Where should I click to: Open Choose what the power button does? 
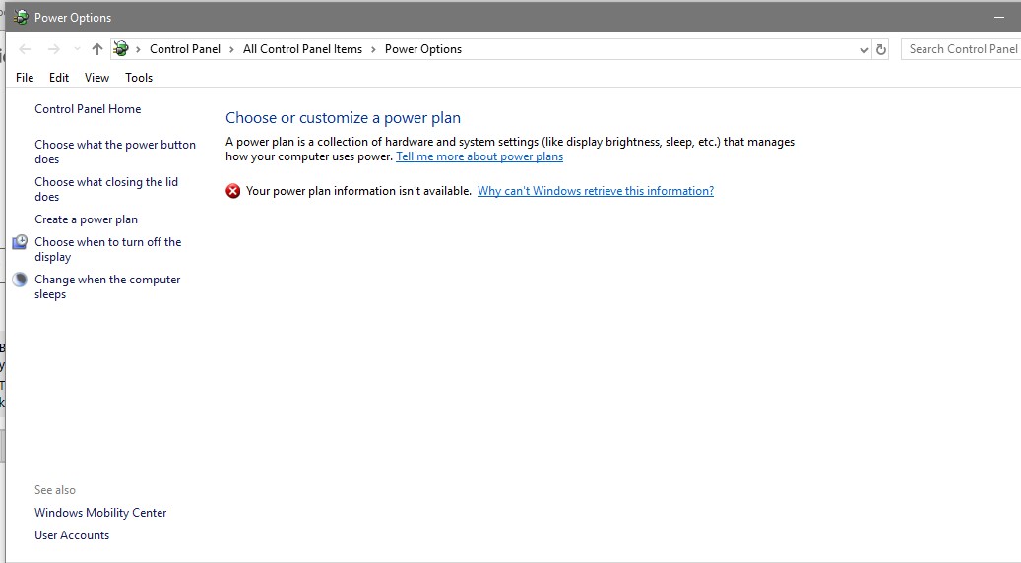pyautogui.click(x=115, y=152)
